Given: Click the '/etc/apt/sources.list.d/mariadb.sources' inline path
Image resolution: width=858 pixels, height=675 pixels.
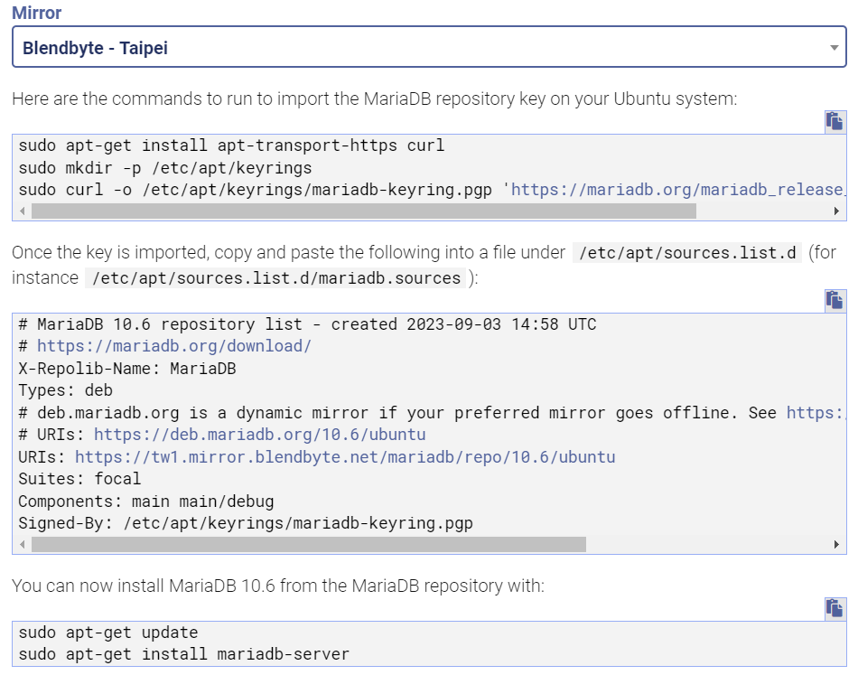Looking at the screenshot, I should point(276,278).
